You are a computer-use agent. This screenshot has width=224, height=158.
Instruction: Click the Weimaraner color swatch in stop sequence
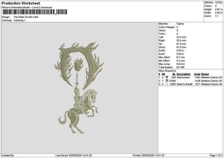167,77
